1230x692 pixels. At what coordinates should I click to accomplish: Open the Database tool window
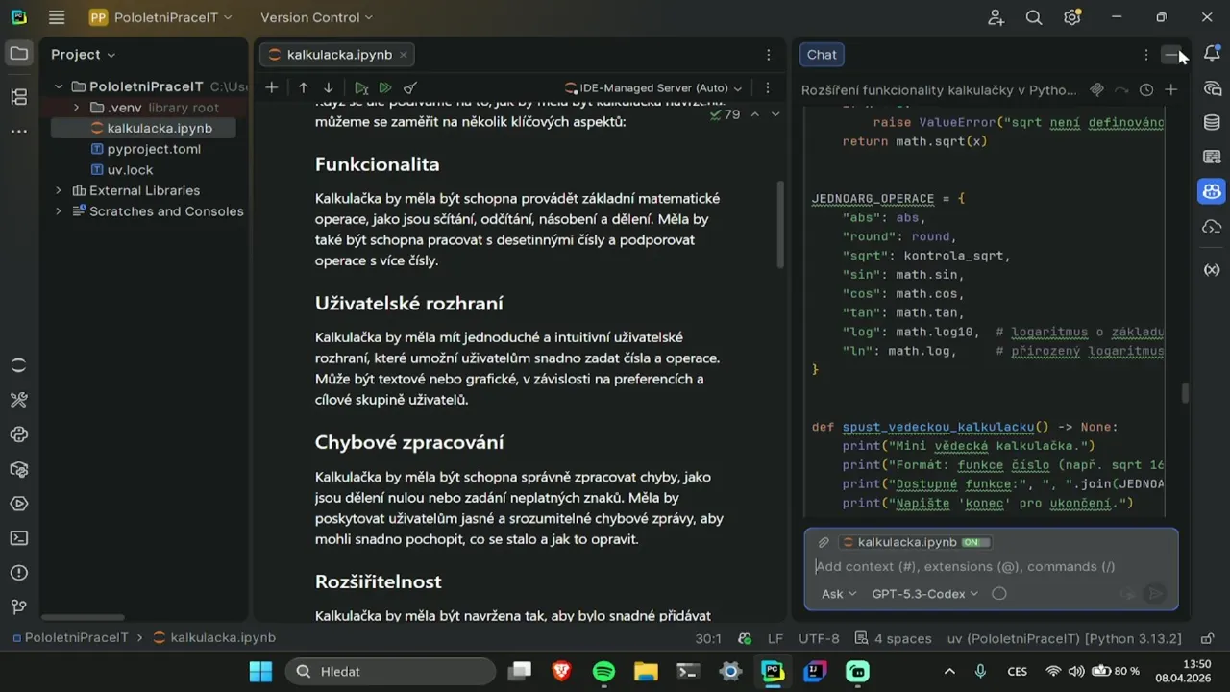[x=1212, y=123]
